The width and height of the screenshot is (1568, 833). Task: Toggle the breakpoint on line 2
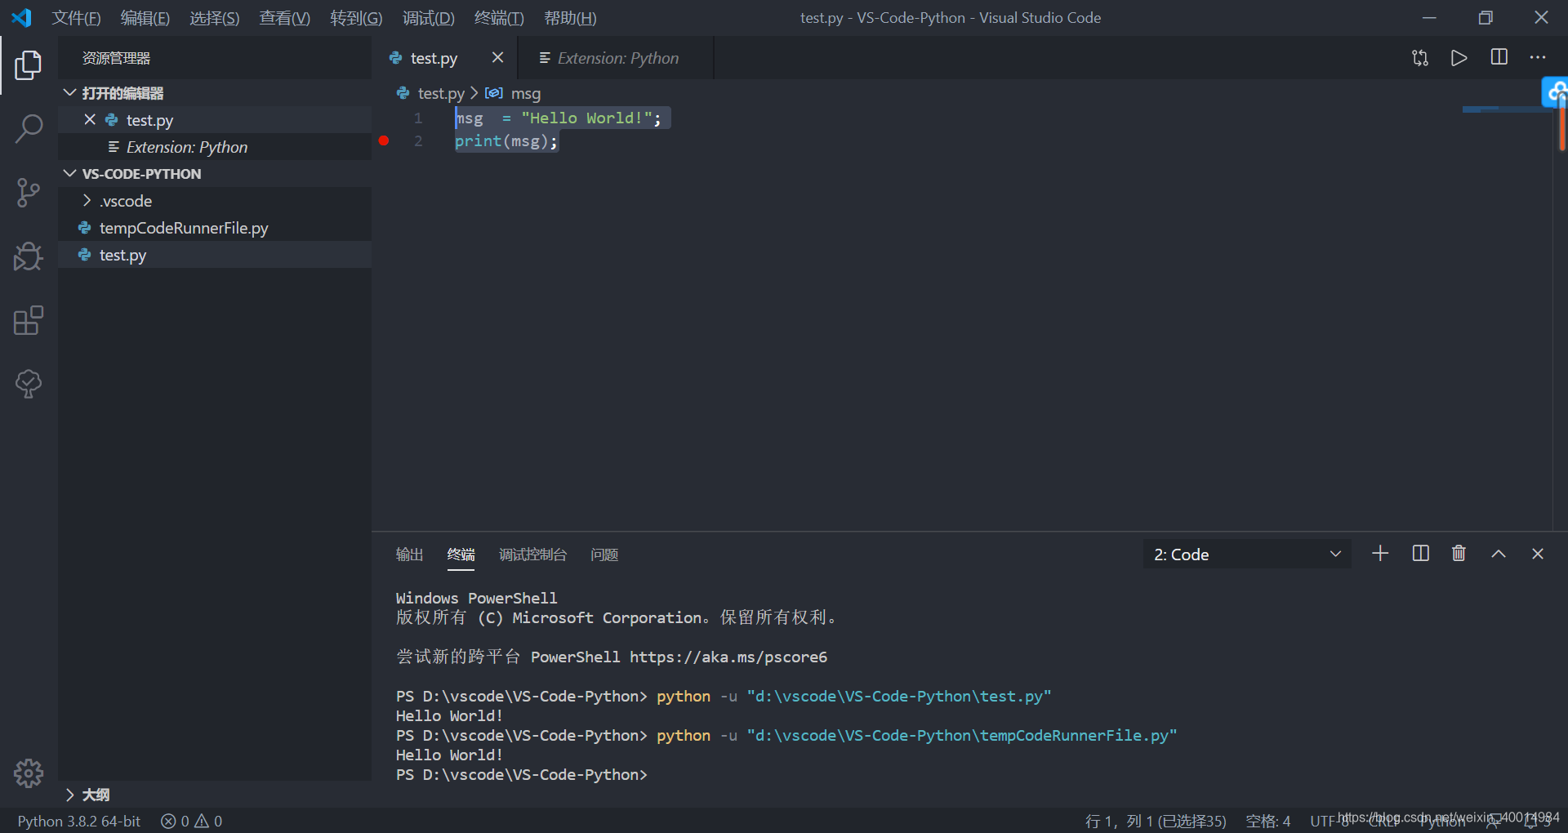point(384,140)
